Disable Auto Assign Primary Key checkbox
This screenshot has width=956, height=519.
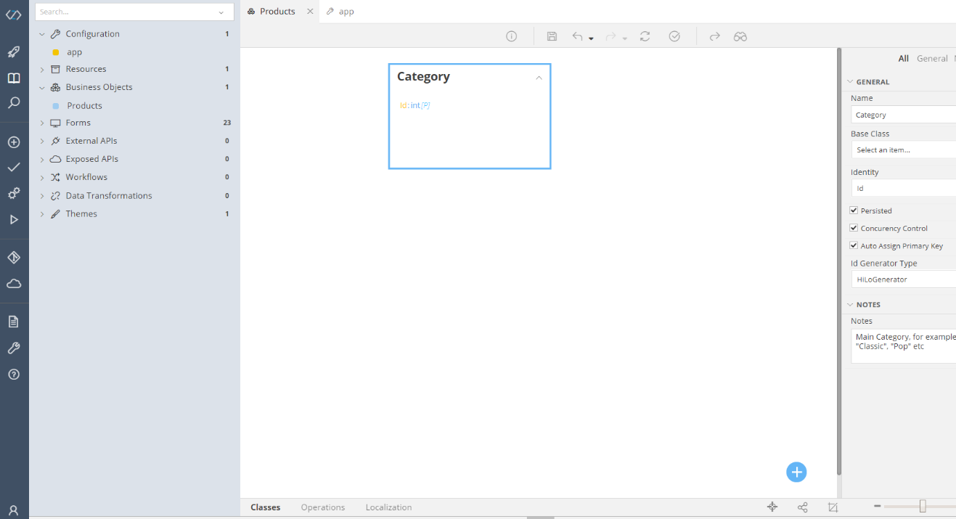point(854,246)
